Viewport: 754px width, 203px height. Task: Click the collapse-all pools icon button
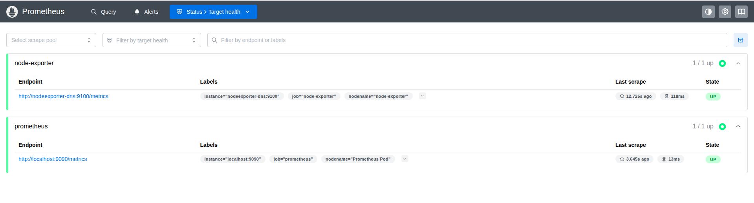click(740, 40)
